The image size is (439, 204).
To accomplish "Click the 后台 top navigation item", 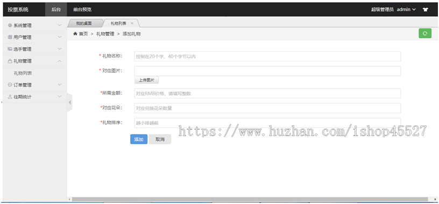I will (x=56, y=10).
